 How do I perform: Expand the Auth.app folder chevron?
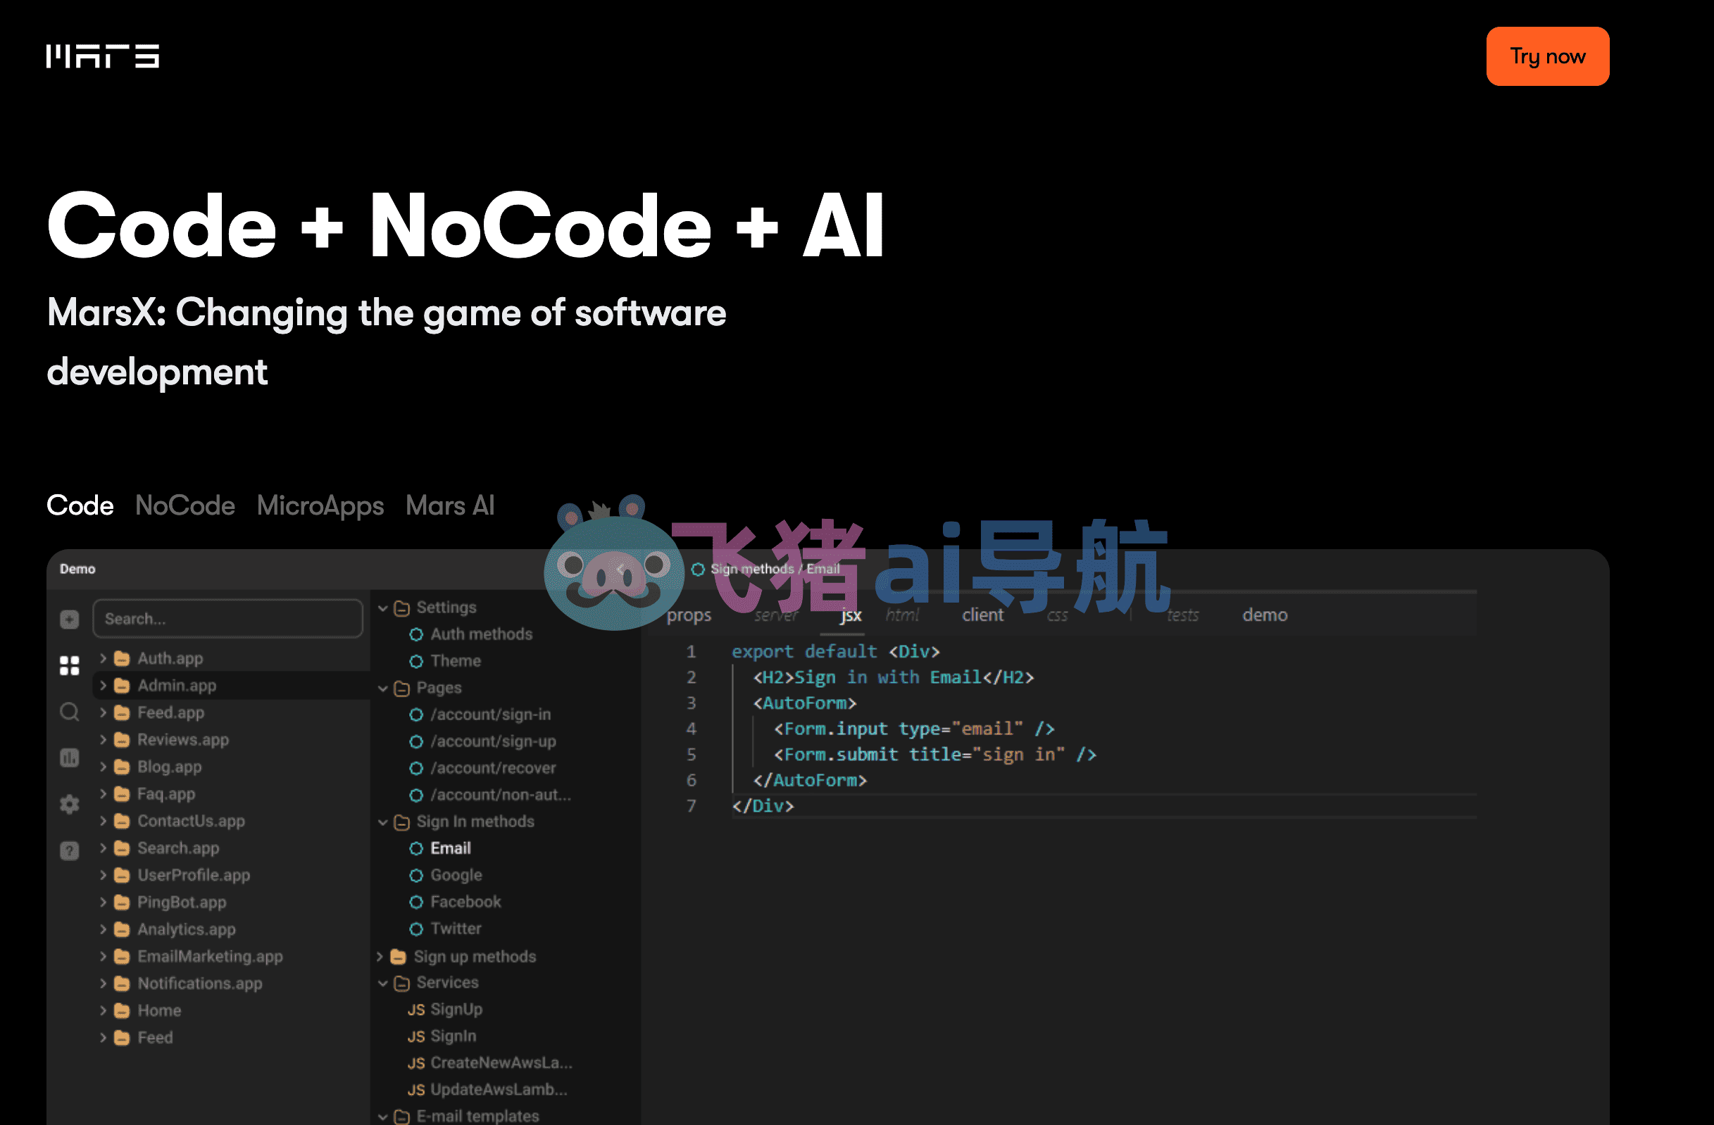(x=103, y=658)
